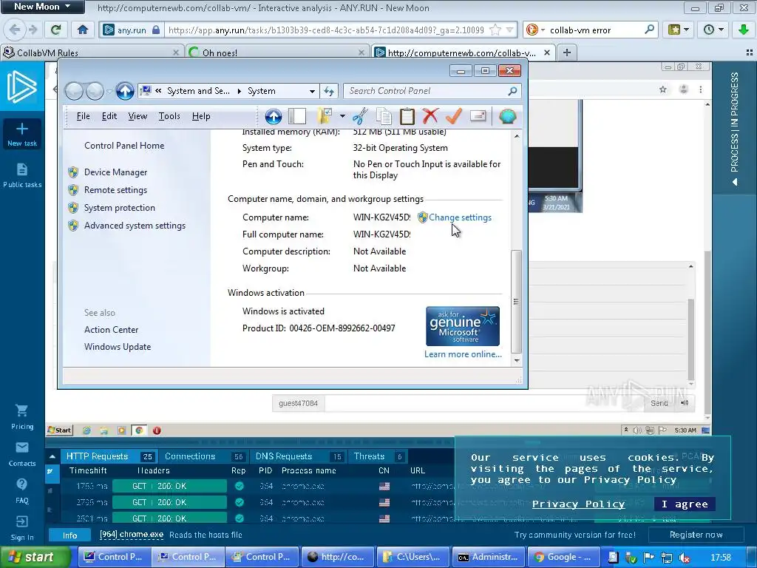Refresh the System window address bar
Screen dimensions: 757x568
(329, 91)
